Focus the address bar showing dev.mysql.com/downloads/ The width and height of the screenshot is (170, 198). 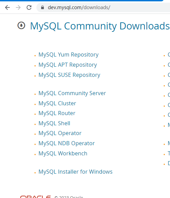pyautogui.click(x=103, y=7)
